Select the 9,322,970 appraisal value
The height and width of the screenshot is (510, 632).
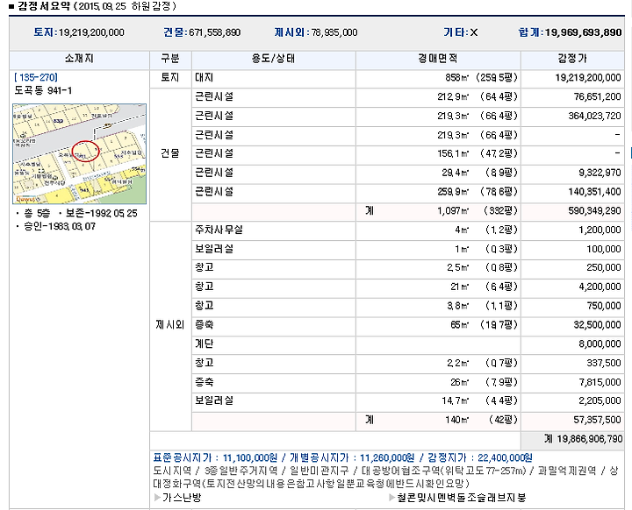600,173
